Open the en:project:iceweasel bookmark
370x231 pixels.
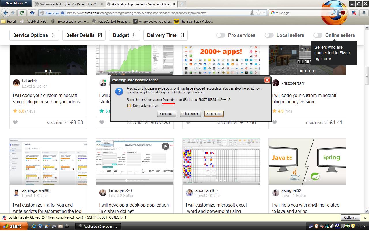(152, 21)
